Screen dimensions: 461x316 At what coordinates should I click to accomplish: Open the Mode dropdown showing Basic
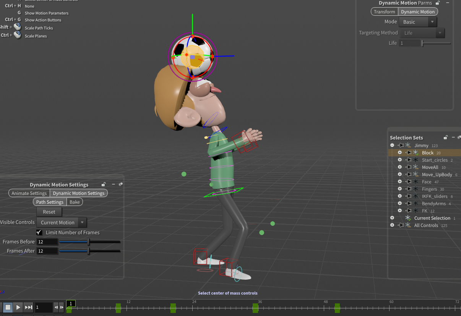pyautogui.click(x=418, y=22)
